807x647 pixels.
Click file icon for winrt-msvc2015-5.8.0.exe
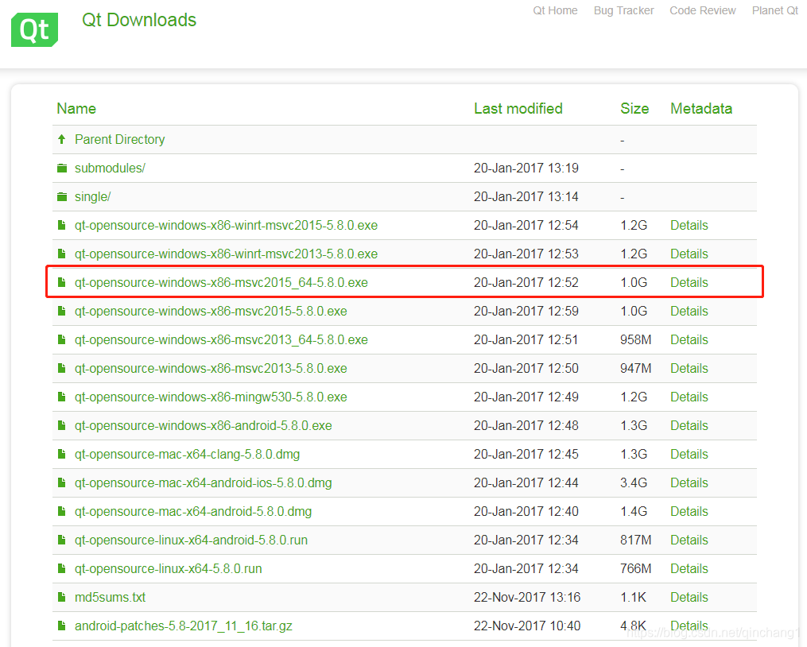[x=62, y=225]
